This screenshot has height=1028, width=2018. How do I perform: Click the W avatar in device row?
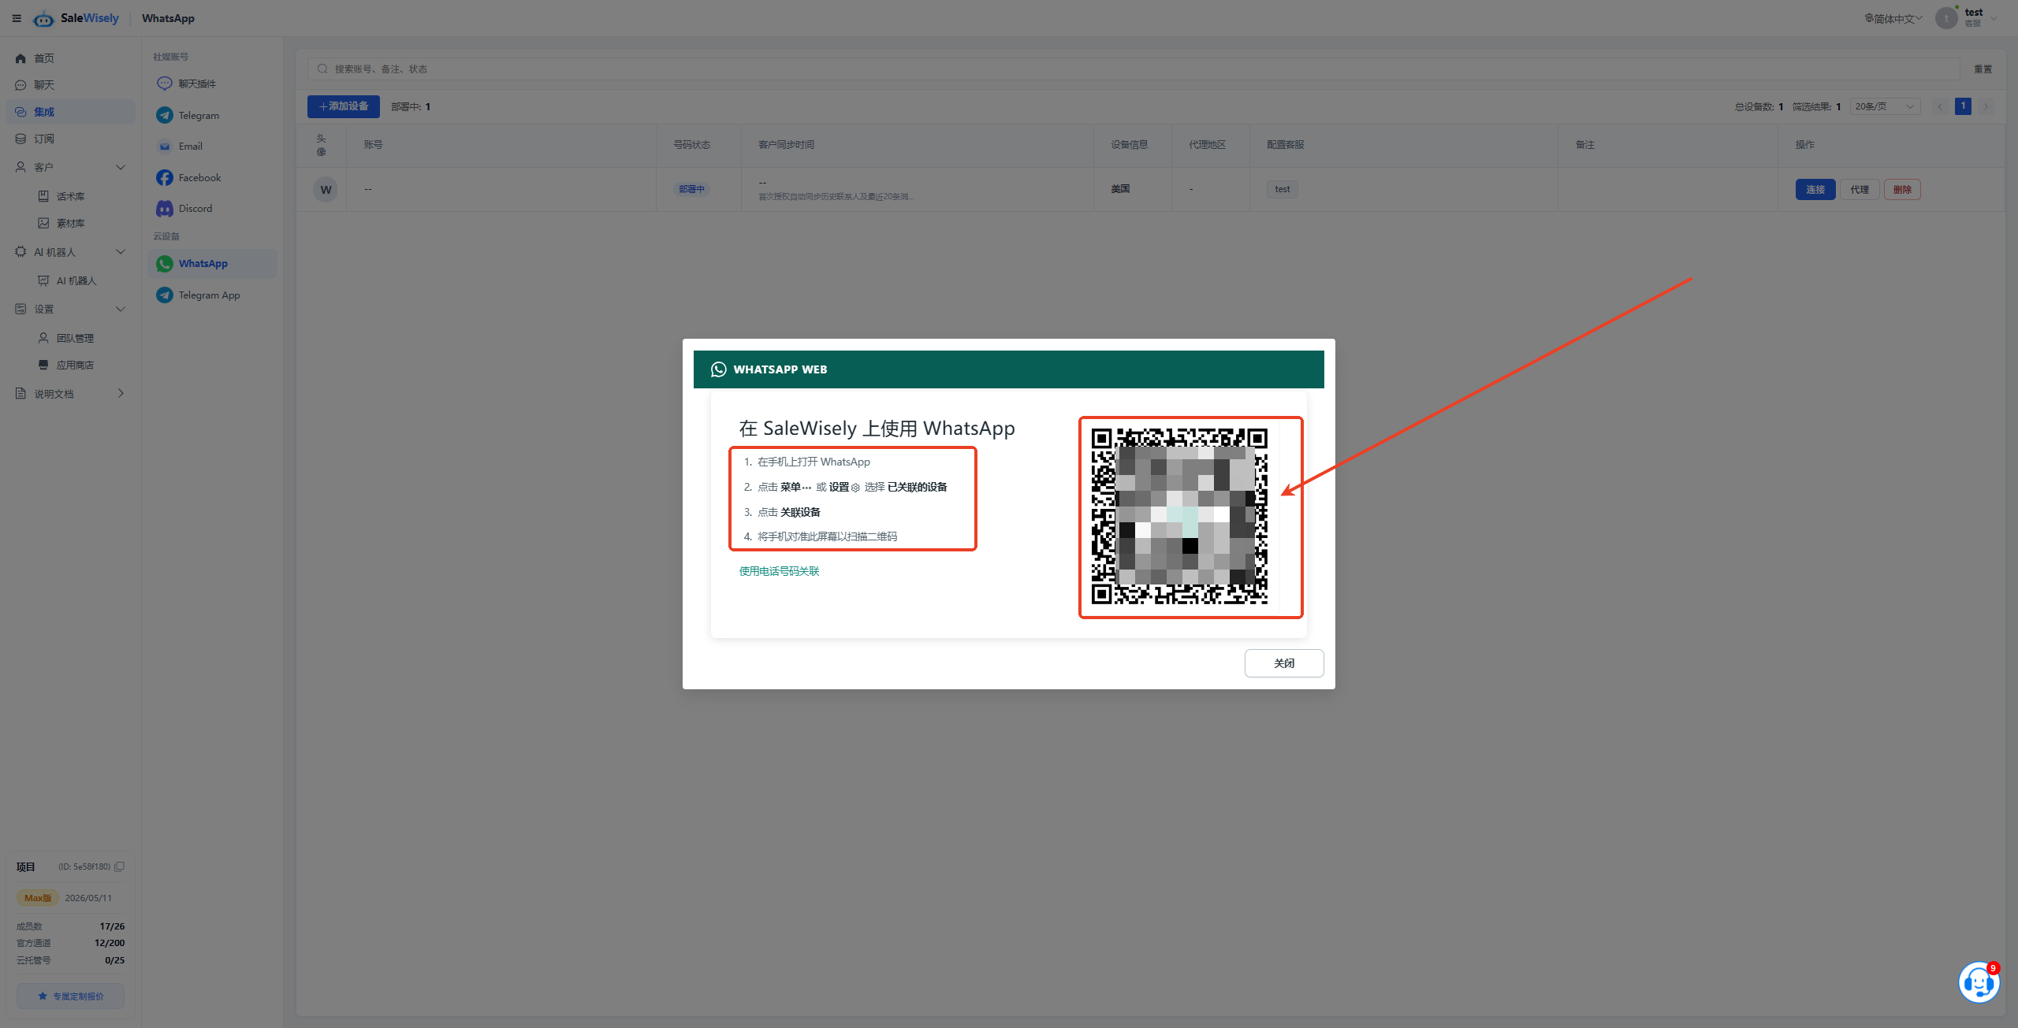click(326, 190)
